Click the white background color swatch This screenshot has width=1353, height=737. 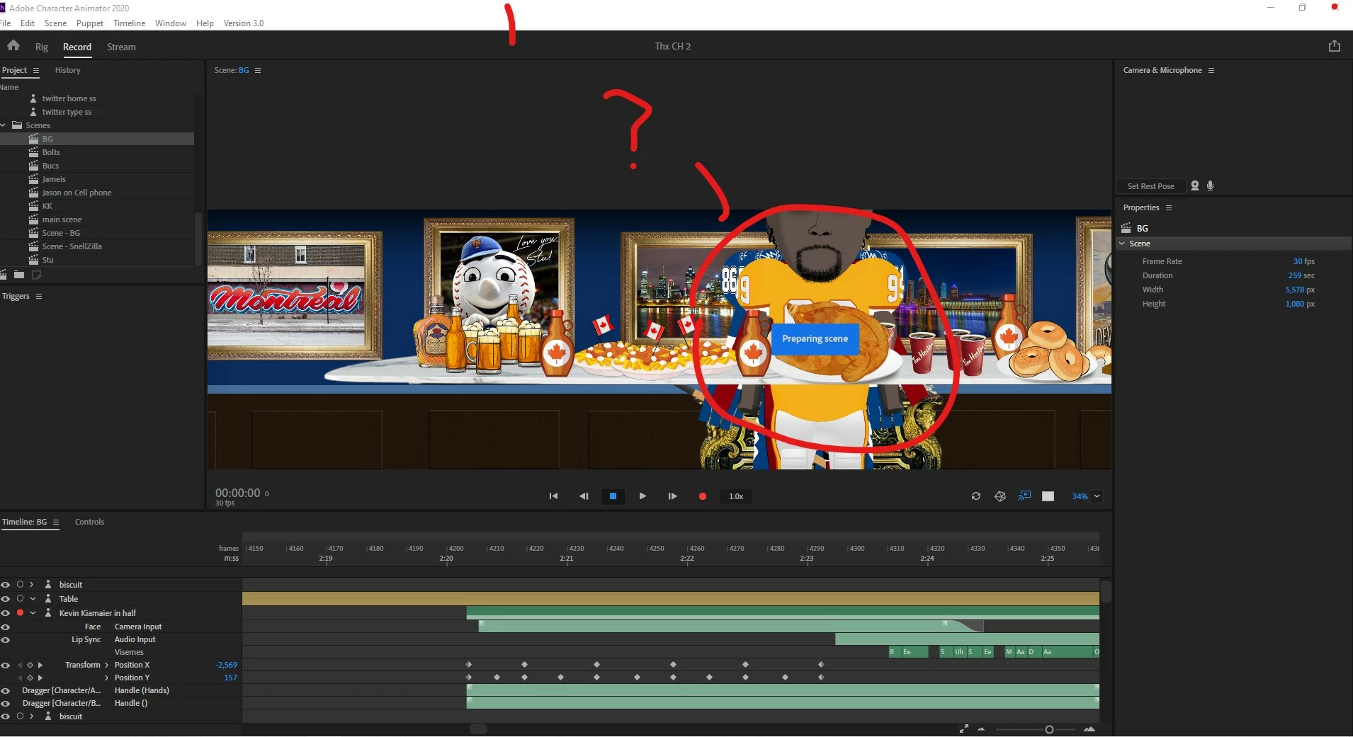(x=1048, y=496)
